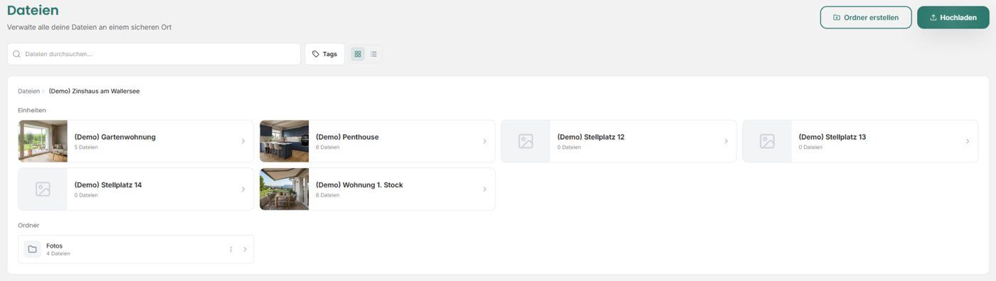This screenshot has height=281, width=996.
Task: Open the Tags filter
Action: (x=324, y=54)
